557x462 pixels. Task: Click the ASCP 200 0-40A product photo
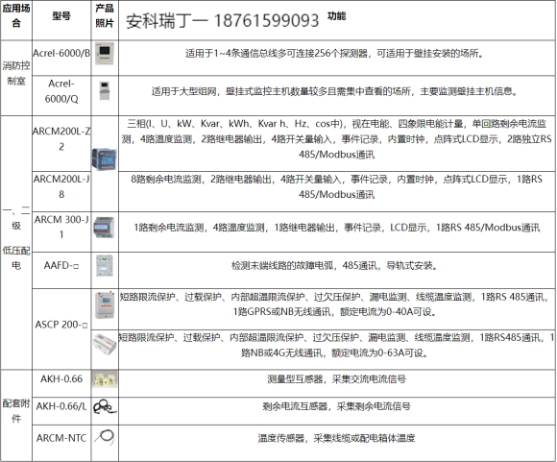pos(105,304)
